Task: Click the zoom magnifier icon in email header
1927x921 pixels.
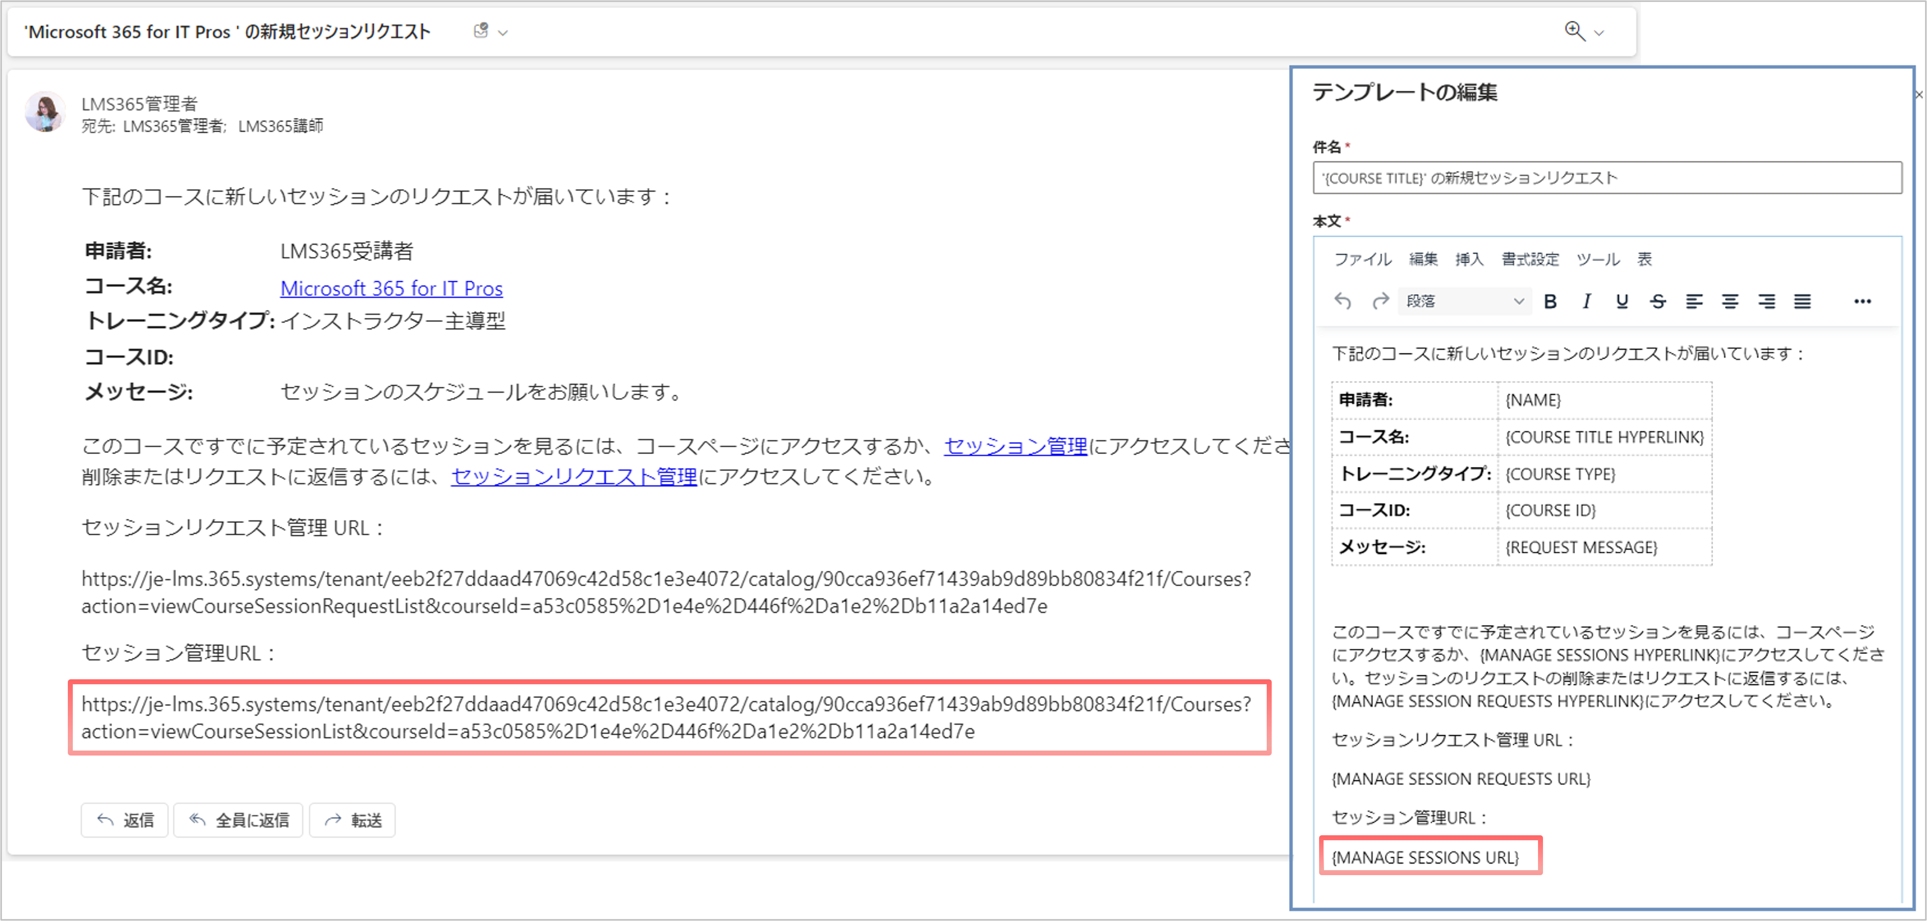Action: coord(1575,31)
